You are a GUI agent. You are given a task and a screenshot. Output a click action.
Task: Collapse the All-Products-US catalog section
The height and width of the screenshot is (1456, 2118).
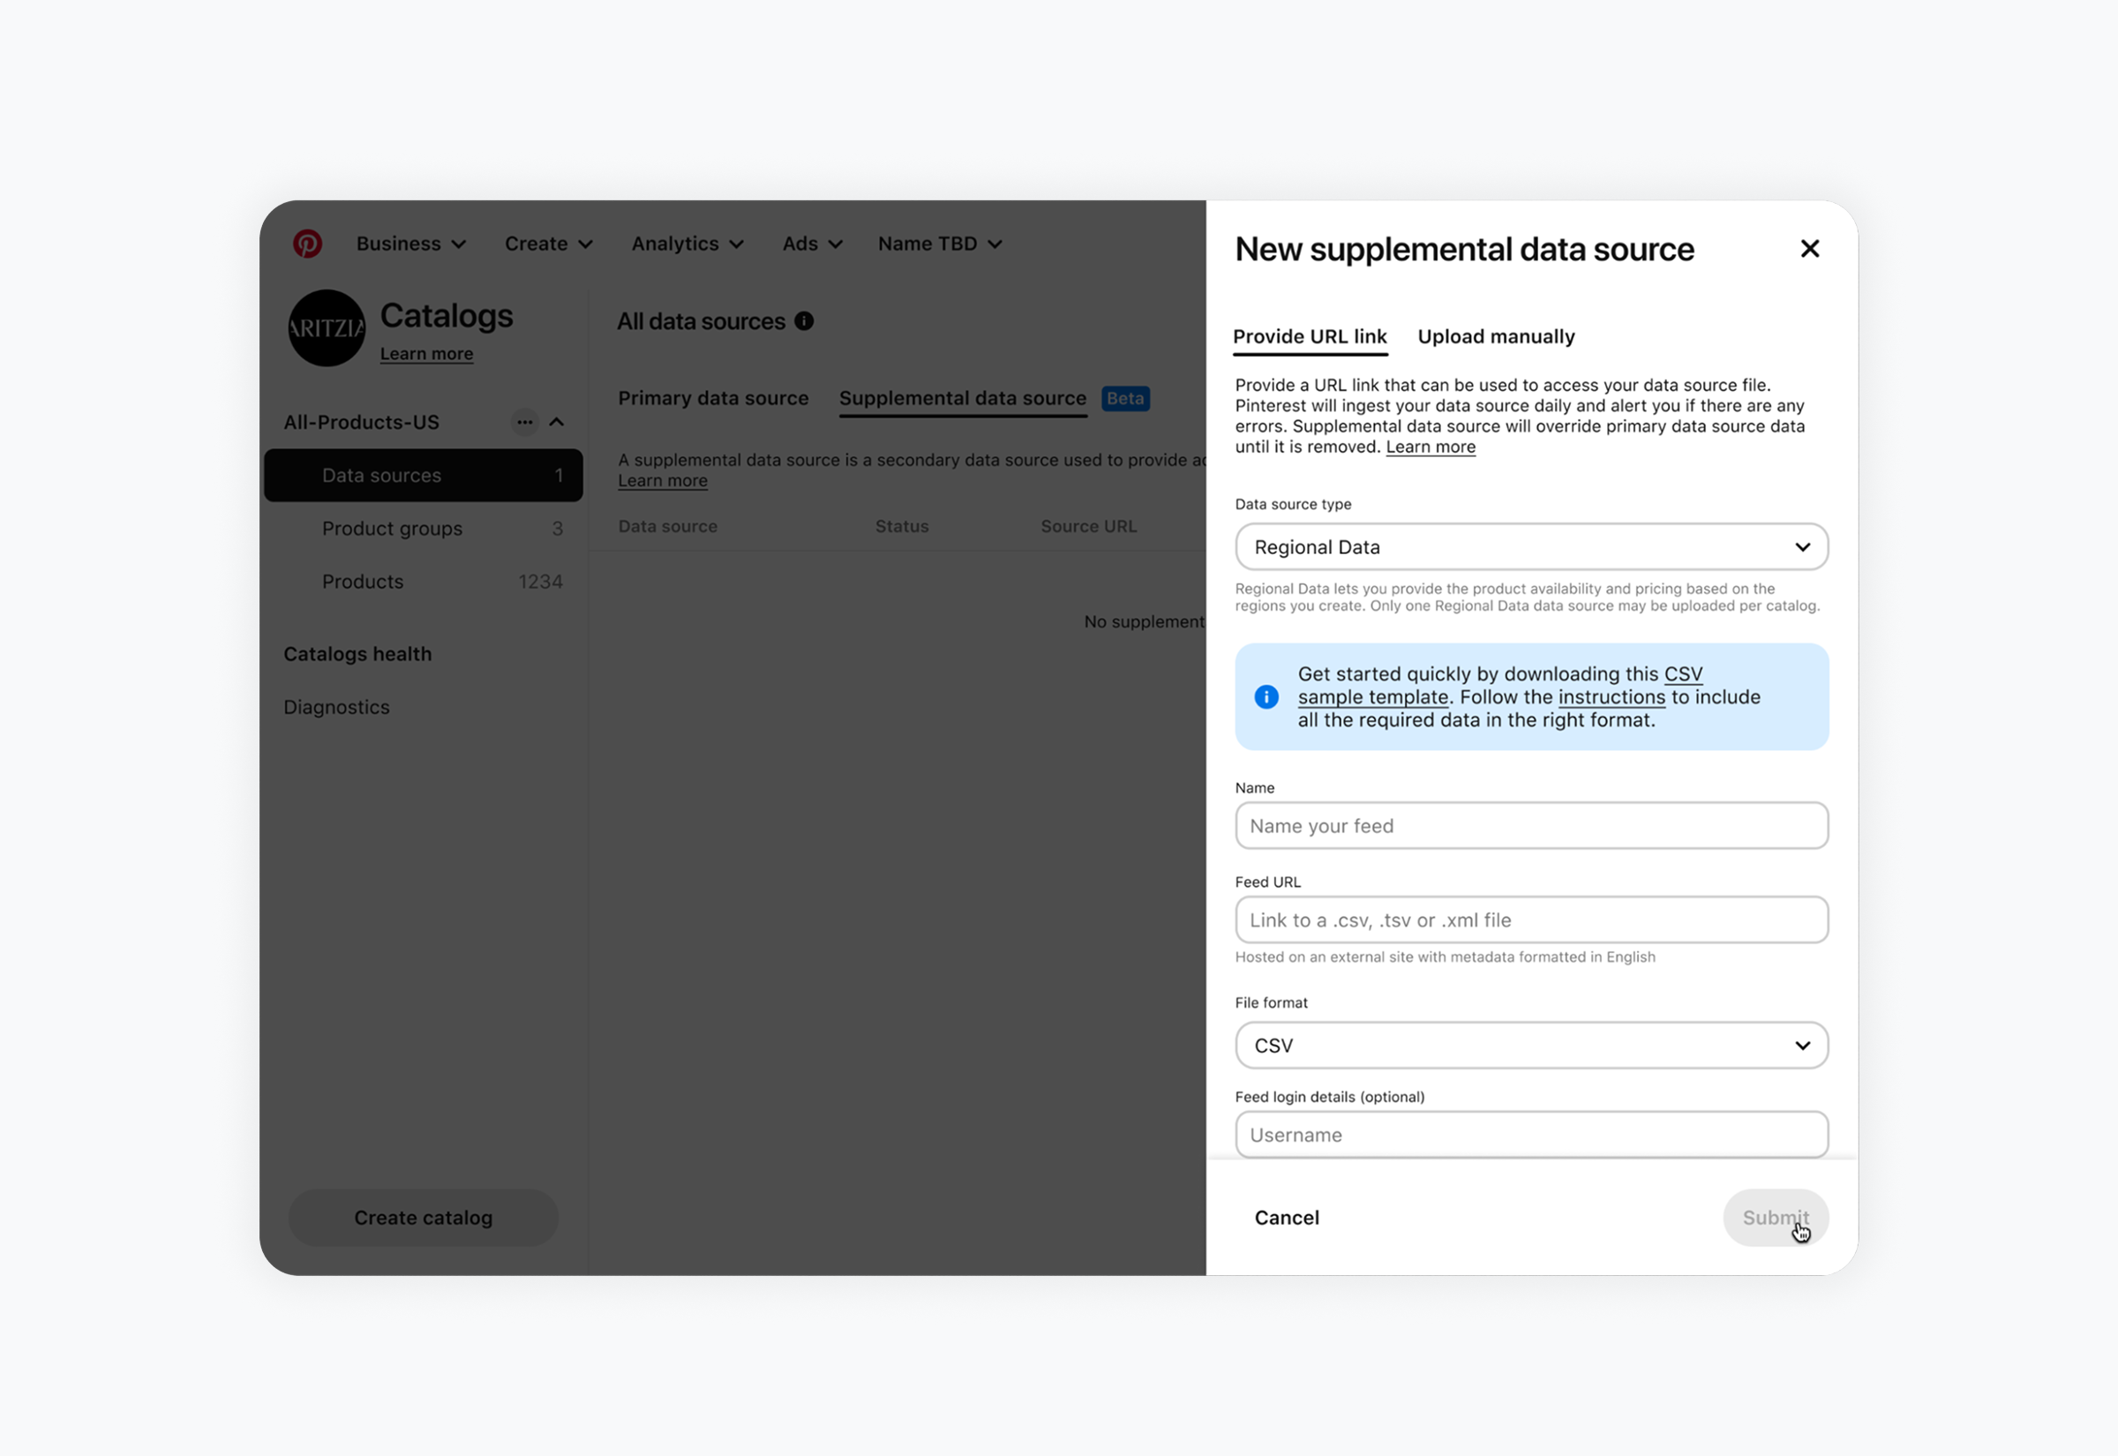pos(556,423)
